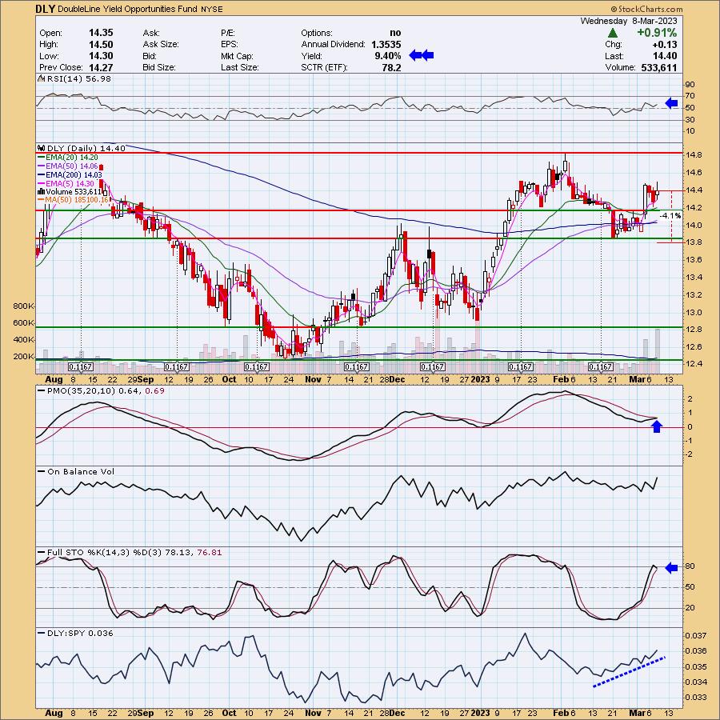Click the Last value 14.40 in header
The image size is (720, 720).
click(x=665, y=56)
